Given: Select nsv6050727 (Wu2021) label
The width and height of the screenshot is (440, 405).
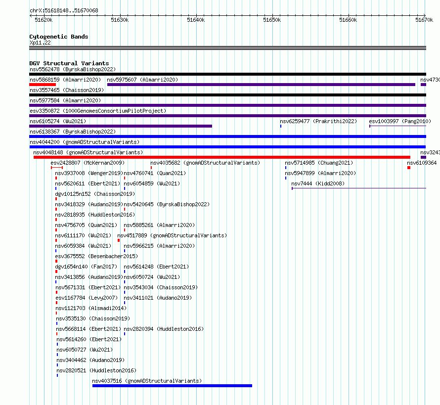Looking at the screenshot, I should coord(85,350).
